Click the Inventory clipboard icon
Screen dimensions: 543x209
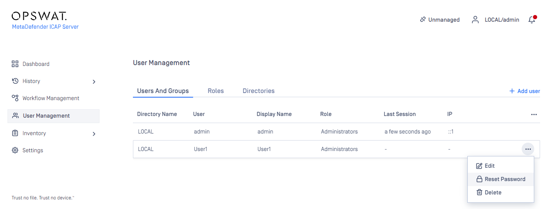click(15, 133)
